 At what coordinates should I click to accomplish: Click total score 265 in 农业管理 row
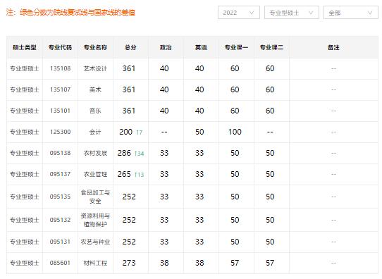click(124, 174)
